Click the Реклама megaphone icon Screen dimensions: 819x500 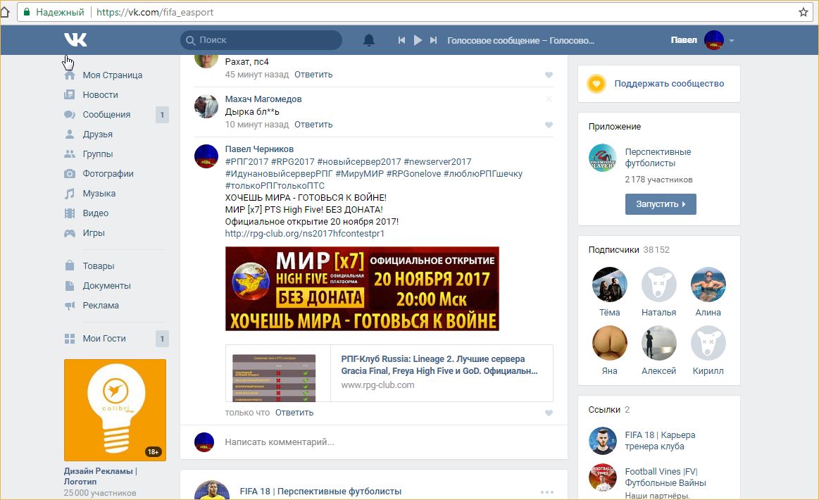point(70,306)
